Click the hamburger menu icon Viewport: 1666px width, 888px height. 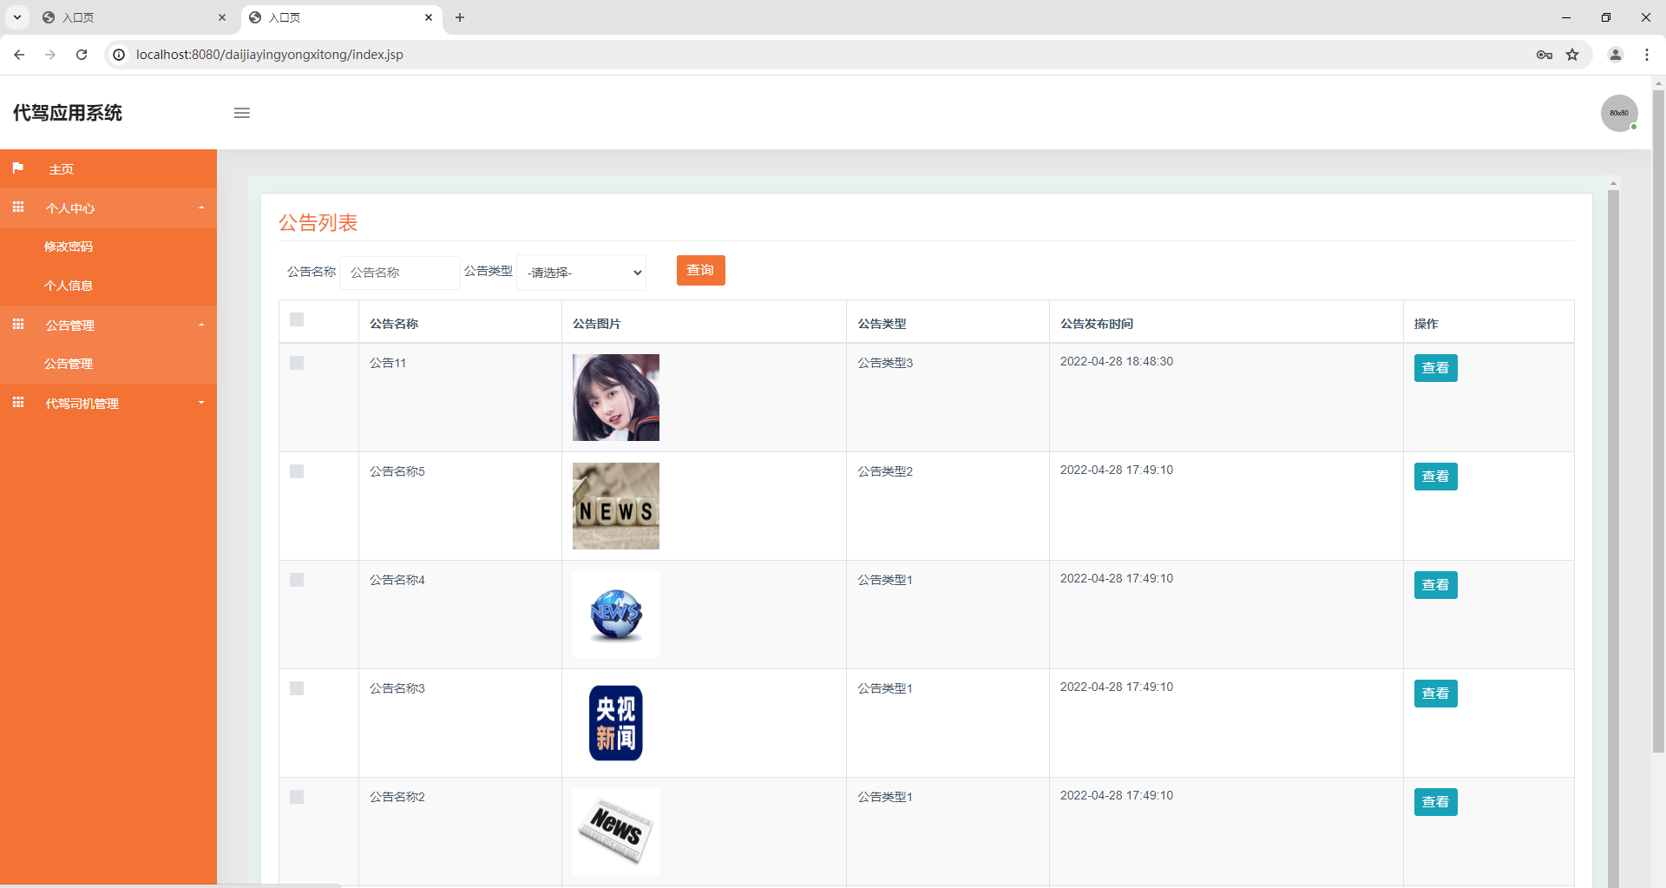click(242, 113)
